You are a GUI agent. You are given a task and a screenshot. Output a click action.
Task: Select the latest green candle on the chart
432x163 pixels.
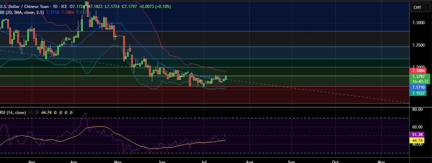point(226,78)
